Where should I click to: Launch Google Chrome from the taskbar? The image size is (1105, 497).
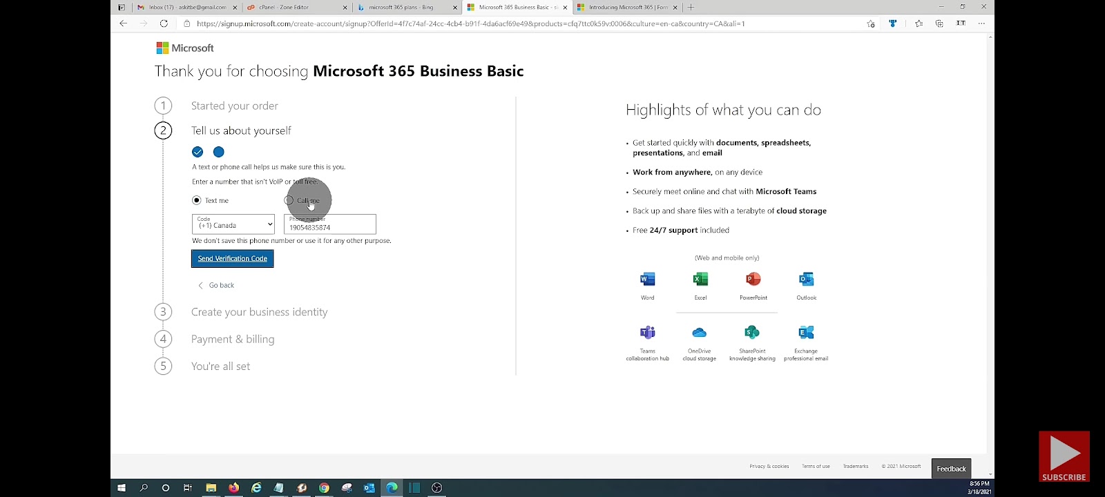(324, 488)
